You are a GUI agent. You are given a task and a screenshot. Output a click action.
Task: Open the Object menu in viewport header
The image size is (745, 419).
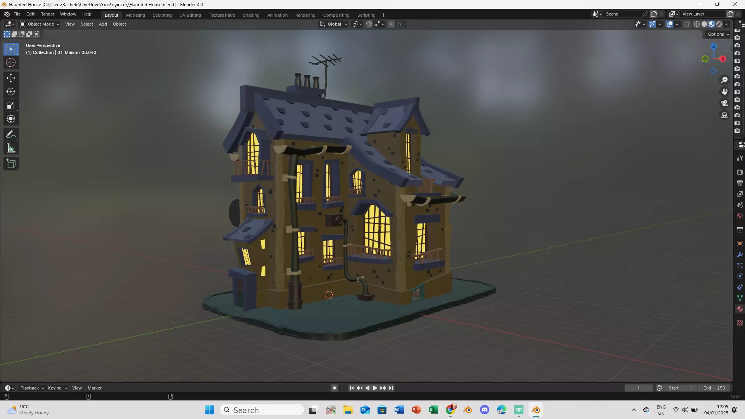pyautogui.click(x=120, y=24)
